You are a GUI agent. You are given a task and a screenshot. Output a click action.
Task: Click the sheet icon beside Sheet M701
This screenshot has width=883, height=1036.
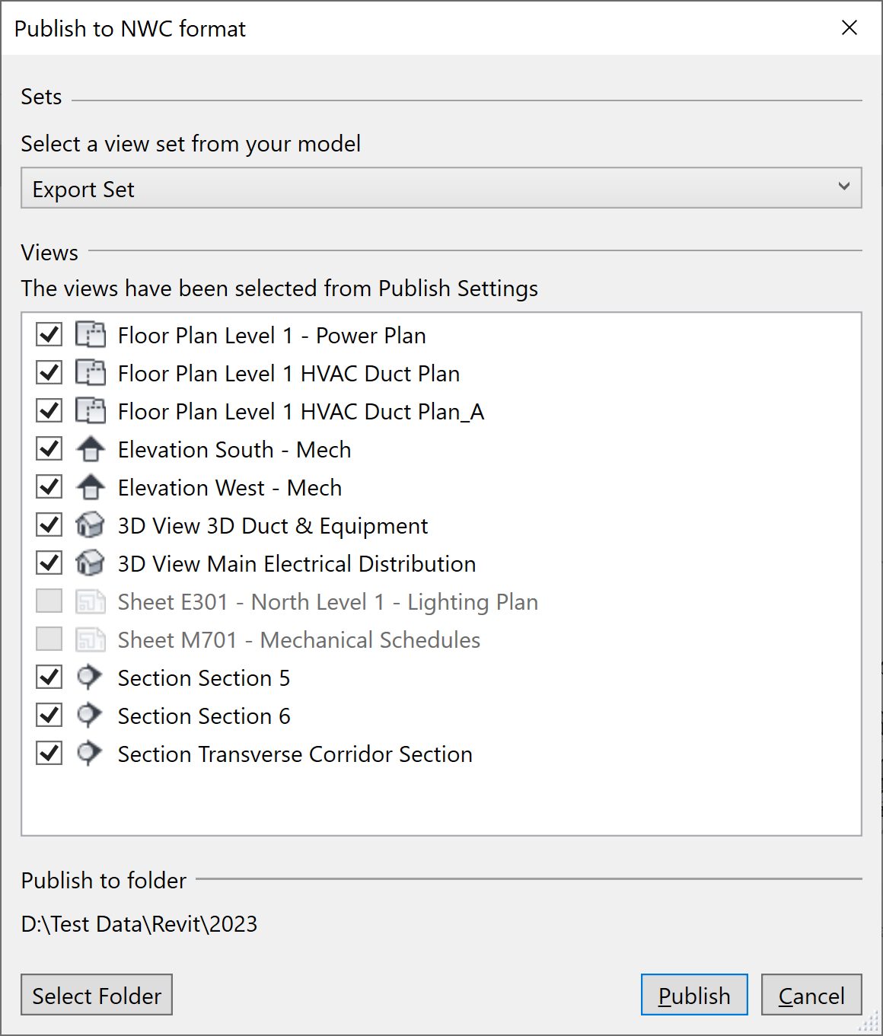[90, 639]
